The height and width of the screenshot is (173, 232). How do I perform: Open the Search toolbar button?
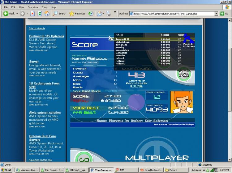pyautogui.click(x=59, y=14)
